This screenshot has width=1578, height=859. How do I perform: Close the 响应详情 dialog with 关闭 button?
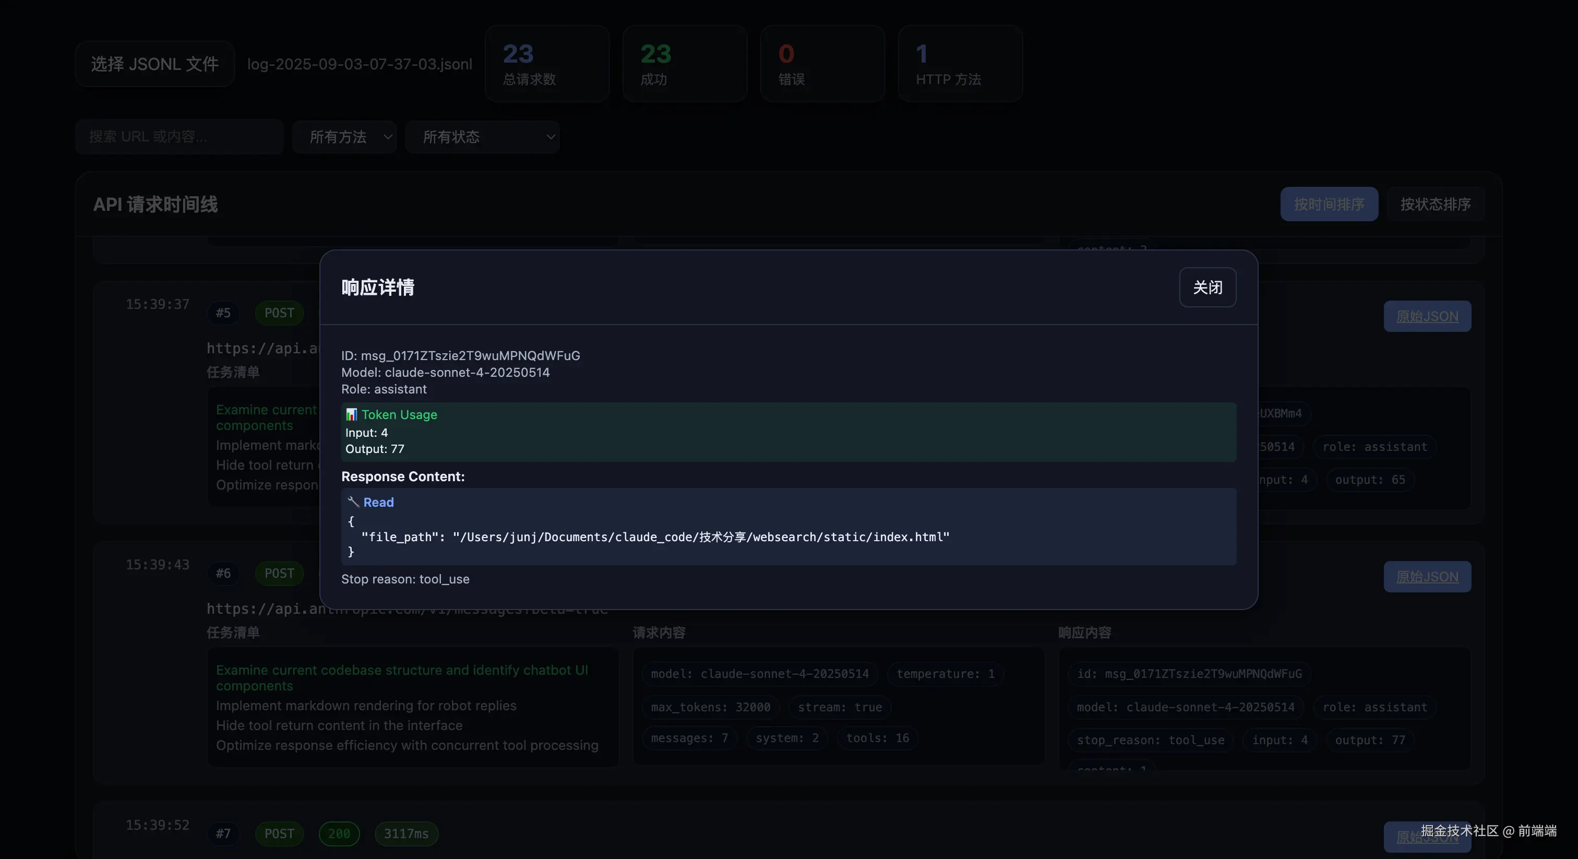click(x=1208, y=288)
